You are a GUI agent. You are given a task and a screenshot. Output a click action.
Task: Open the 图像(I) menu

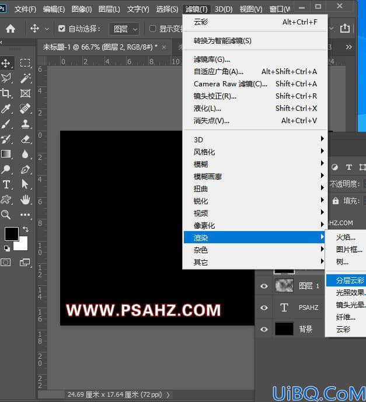click(82, 9)
